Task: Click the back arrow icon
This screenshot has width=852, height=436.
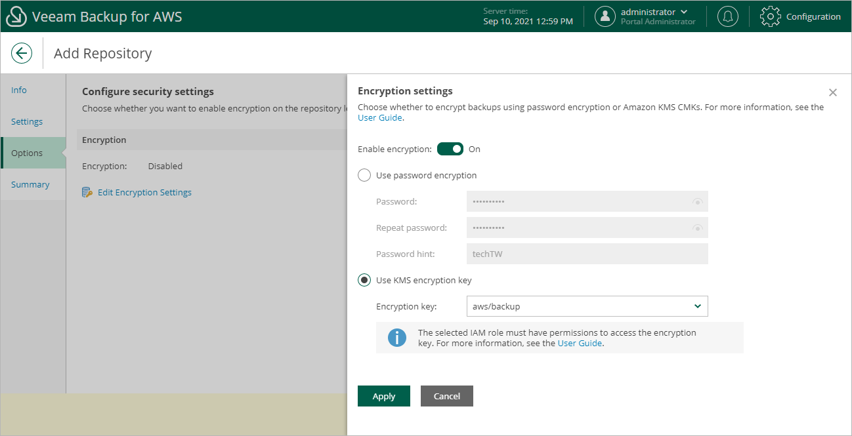Action: tap(22, 53)
